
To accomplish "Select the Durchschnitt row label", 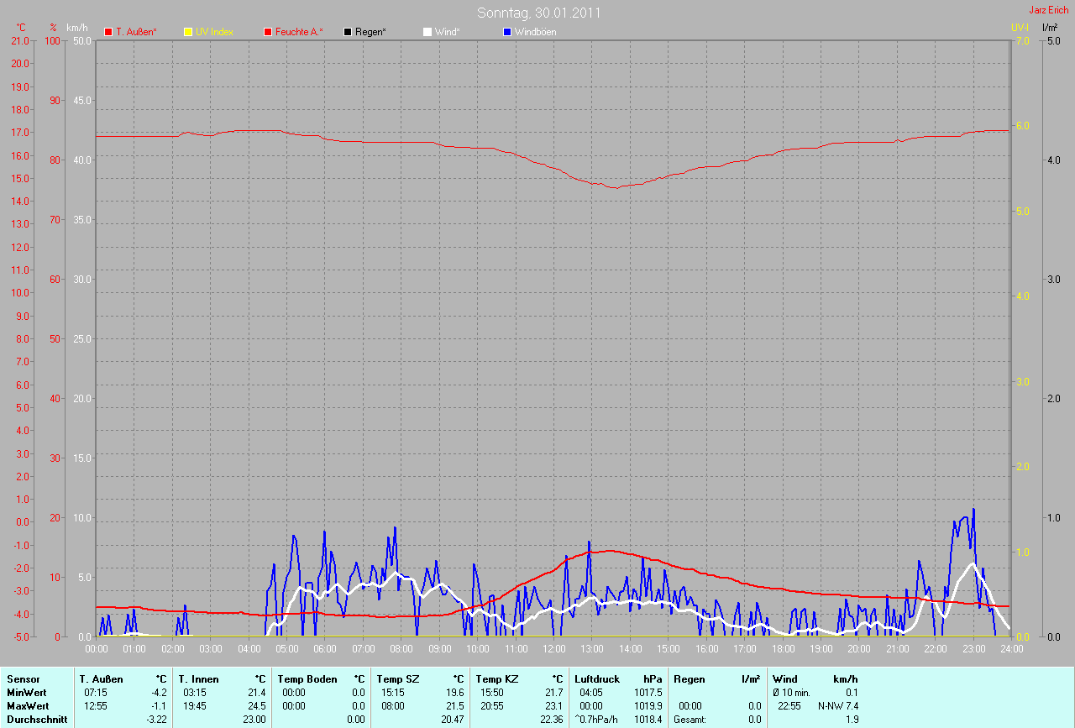I will [36, 720].
